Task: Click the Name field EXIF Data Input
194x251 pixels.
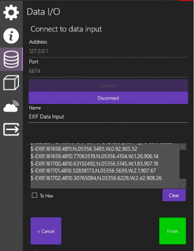Action: point(108,117)
